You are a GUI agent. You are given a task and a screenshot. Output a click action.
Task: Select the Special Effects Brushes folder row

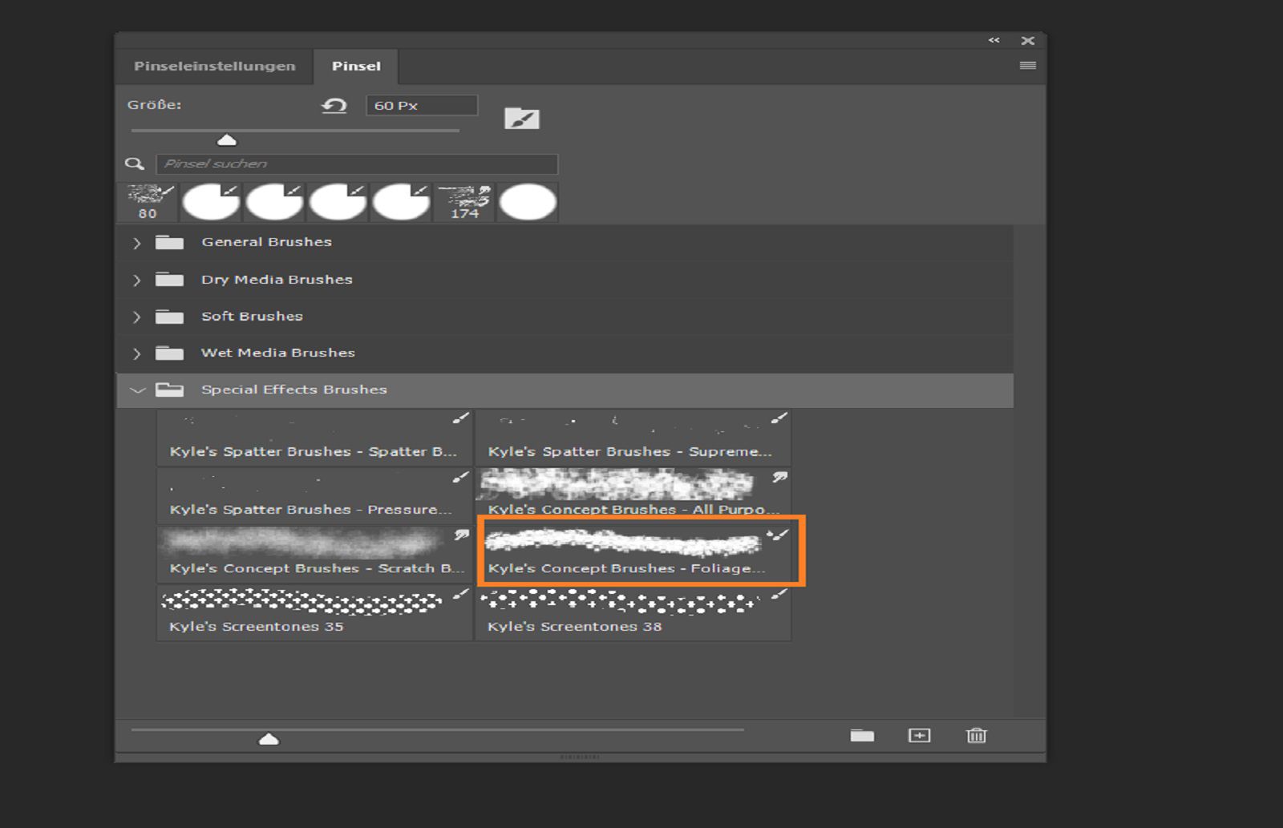[x=565, y=390]
